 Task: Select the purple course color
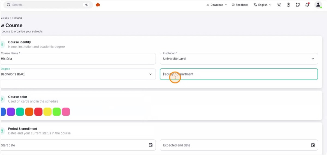click(x=11, y=112)
